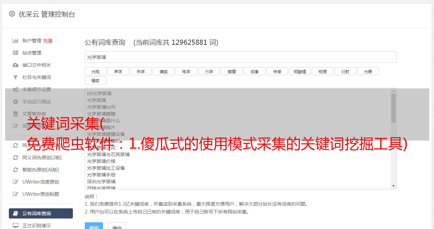Image resolution: width=434 pixels, height=229 pixels.
Task: Click the 电学 tag button
Action: 186,71
